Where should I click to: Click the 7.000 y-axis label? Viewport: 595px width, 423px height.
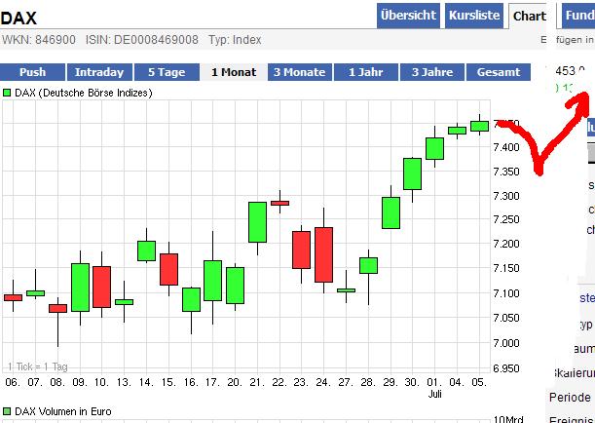[x=506, y=343]
